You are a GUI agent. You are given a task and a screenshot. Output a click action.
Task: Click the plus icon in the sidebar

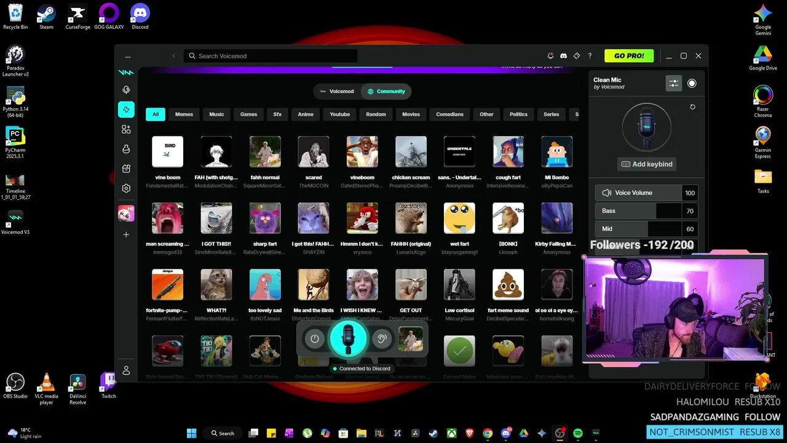coord(126,234)
